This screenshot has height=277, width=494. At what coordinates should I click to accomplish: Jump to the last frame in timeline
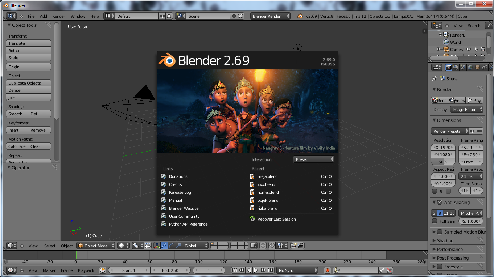271,270
